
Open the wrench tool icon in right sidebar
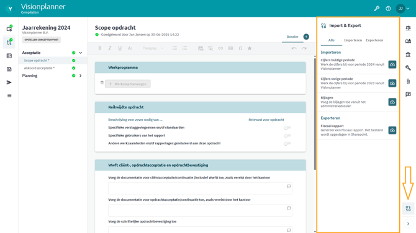408,68
